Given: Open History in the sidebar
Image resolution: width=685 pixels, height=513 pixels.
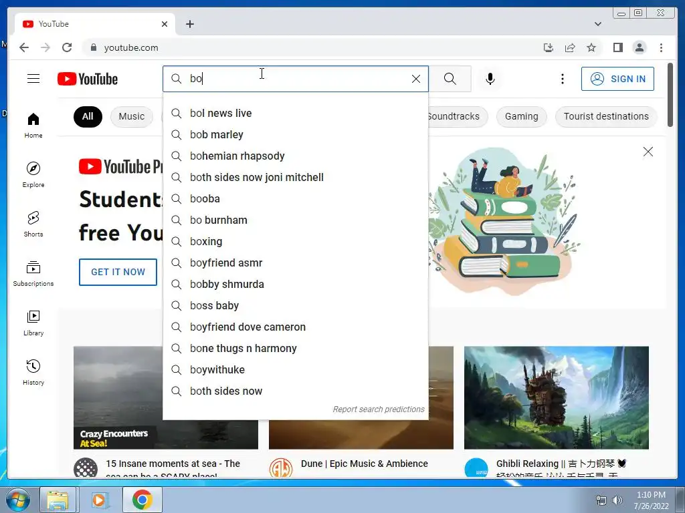Looking at the screenshot, I should 33,372.
